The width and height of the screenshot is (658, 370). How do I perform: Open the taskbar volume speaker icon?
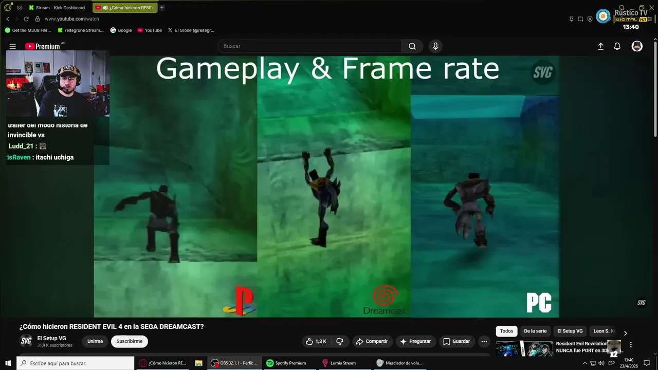[601, 363]
